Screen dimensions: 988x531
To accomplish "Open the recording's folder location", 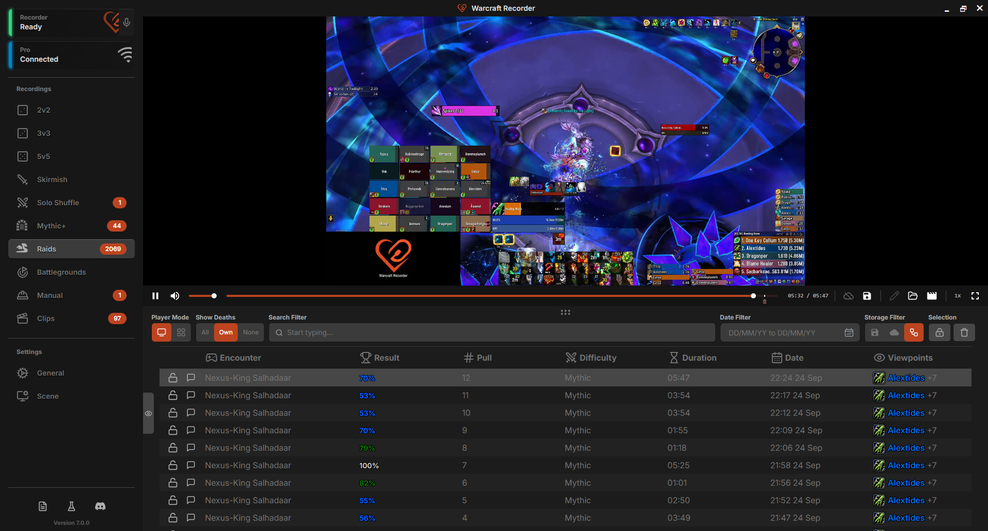I will click(x=913, y=296).
